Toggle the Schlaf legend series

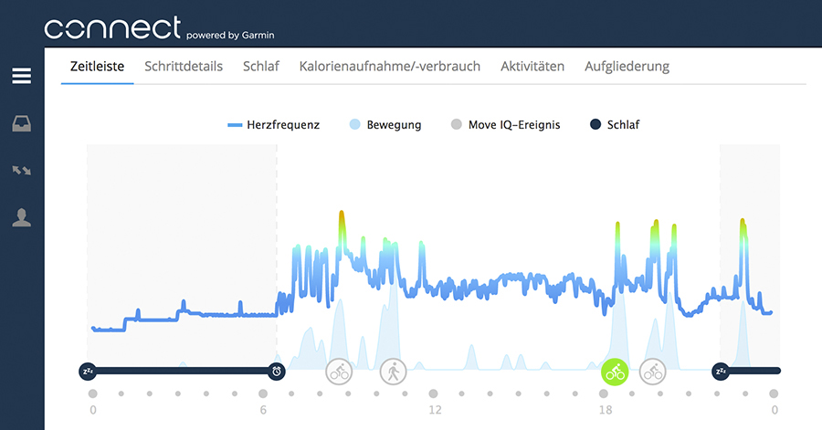pyautogui.click(x=614, y=125)
